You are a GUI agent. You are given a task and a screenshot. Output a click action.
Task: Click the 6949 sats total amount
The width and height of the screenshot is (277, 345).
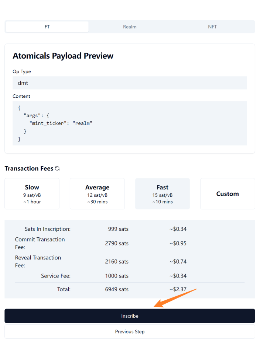[x=117, y=289]
